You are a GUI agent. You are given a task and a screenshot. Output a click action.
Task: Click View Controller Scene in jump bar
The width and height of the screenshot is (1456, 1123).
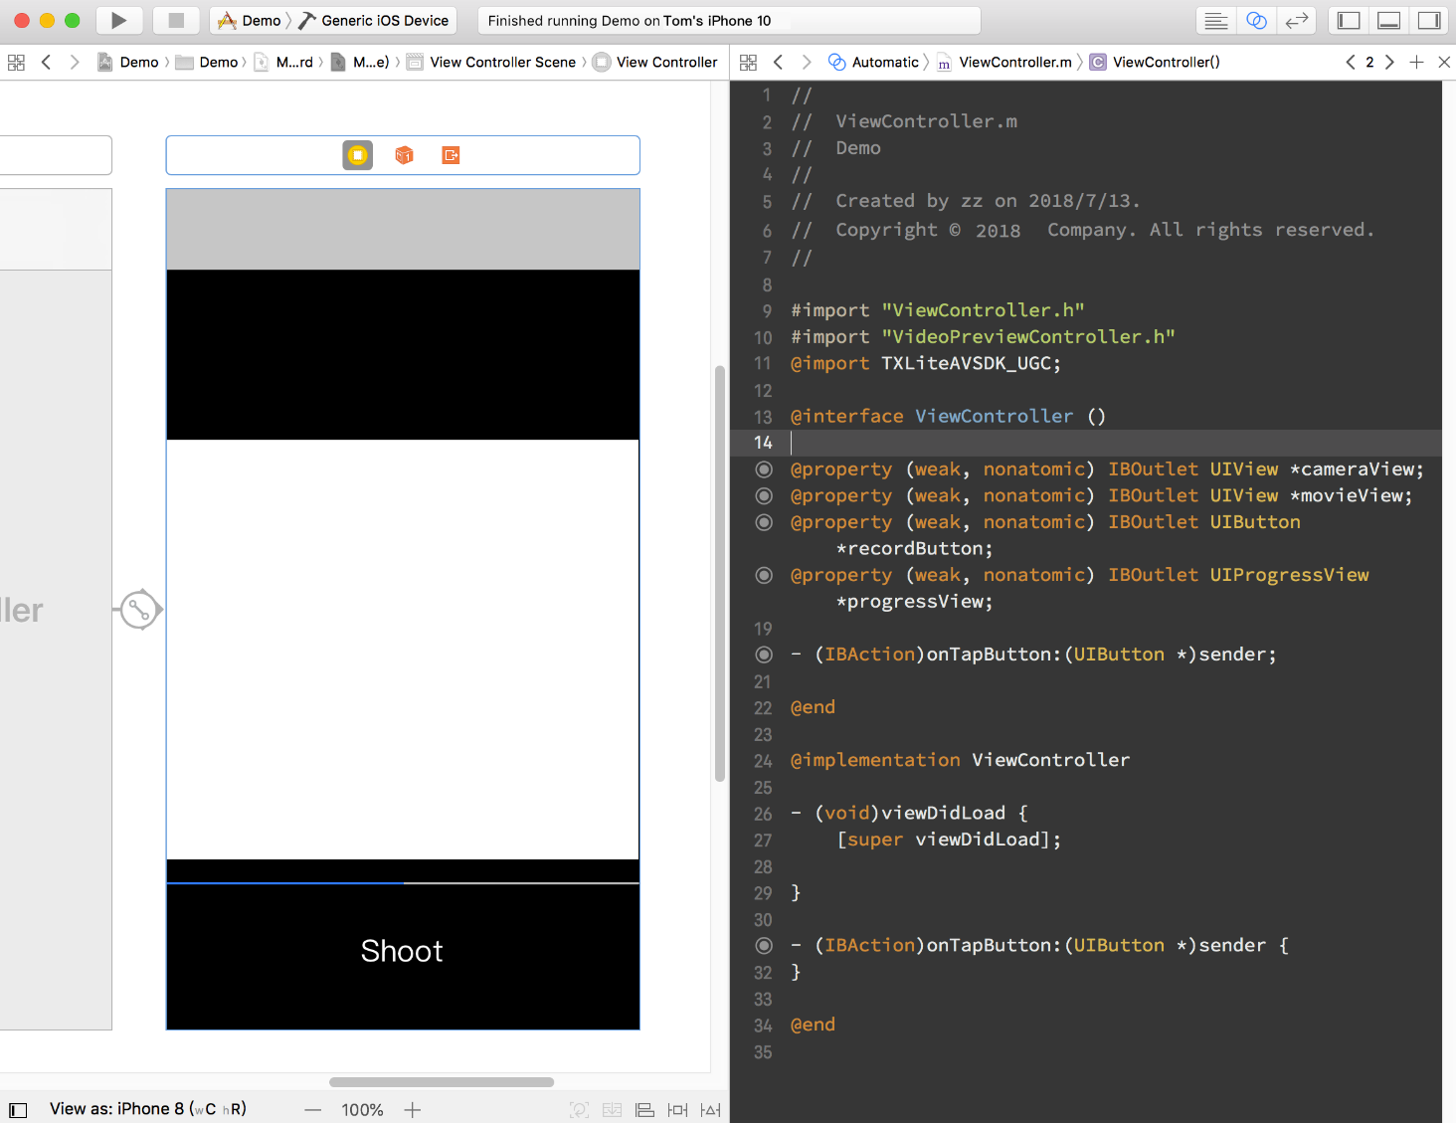point(502,62)
